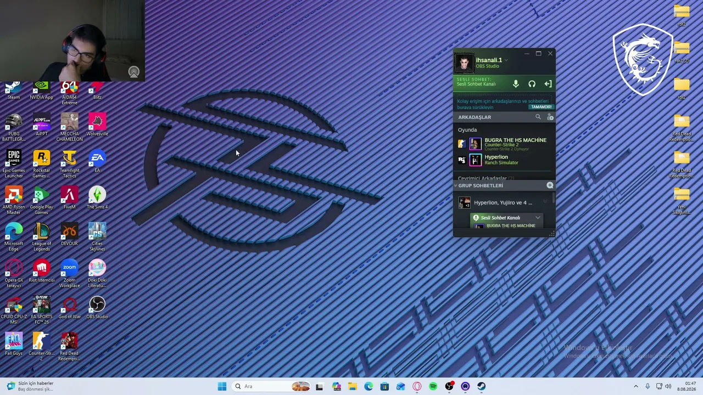Open the AiPPT desktop shortcut
Image resolution: width=703 pixels, height=395 pixels.
[42, 125]
